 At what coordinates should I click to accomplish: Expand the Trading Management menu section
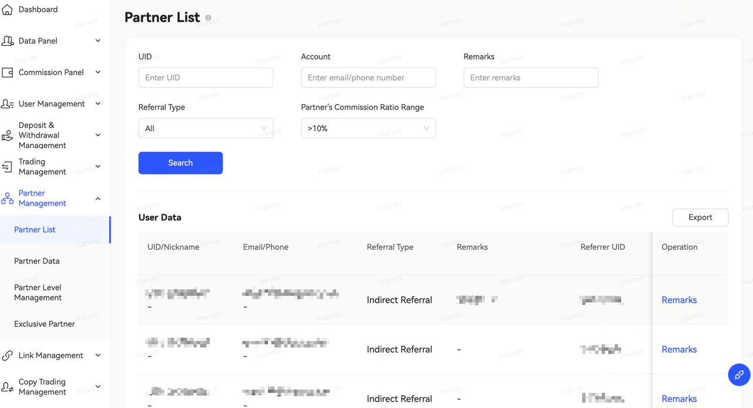click(98, 167)
